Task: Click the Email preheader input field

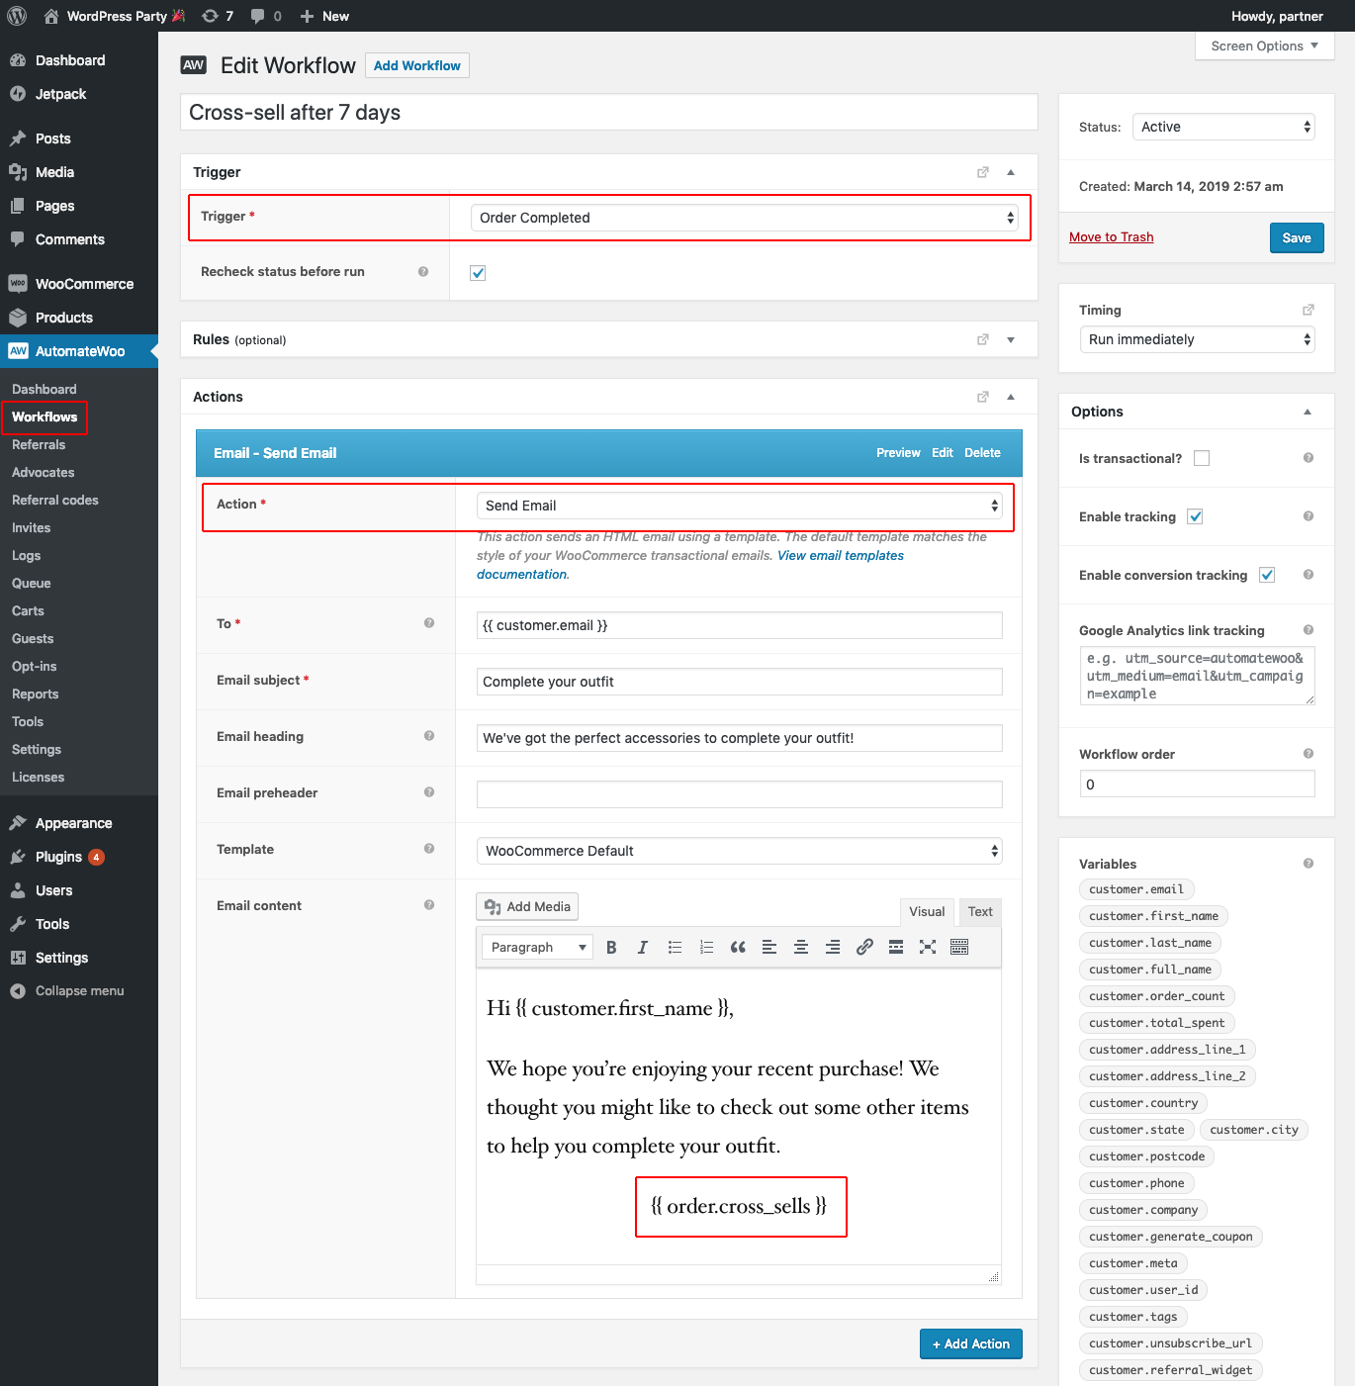Action: (x=739, y=794)
